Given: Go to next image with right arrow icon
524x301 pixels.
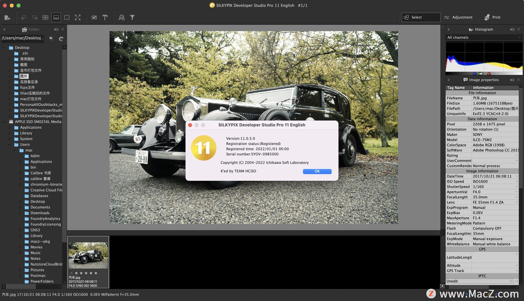Looking at the screenshot, I should pos(35,17).
